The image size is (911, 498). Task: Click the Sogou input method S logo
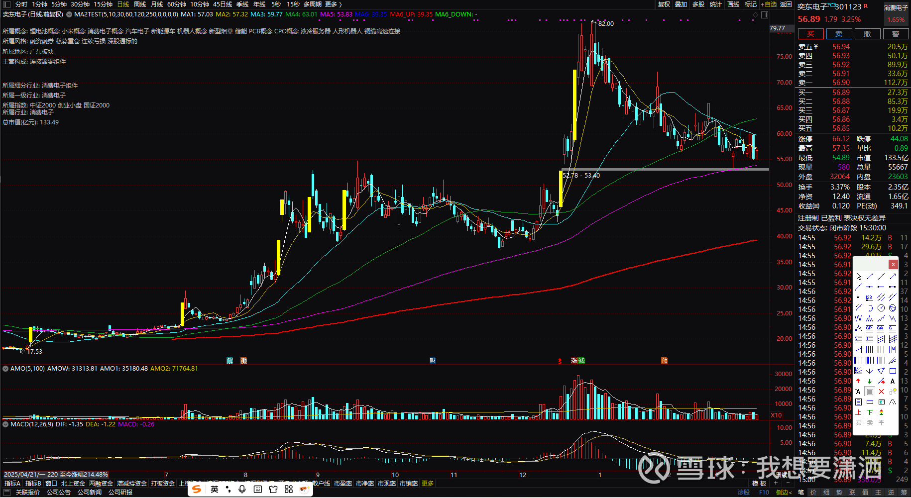tap(197, 489)
